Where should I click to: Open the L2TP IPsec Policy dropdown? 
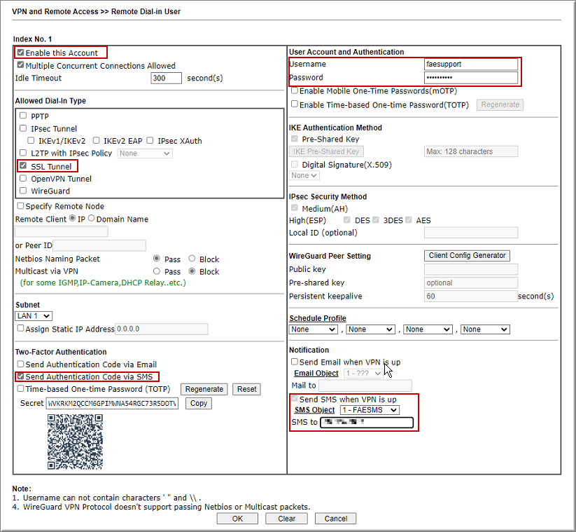tap(145, 154)
